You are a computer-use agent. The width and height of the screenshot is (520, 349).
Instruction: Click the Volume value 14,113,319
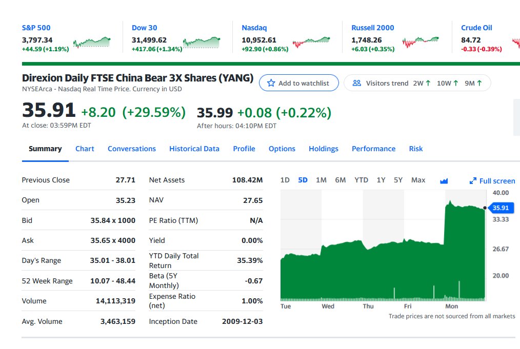(115, 301)
